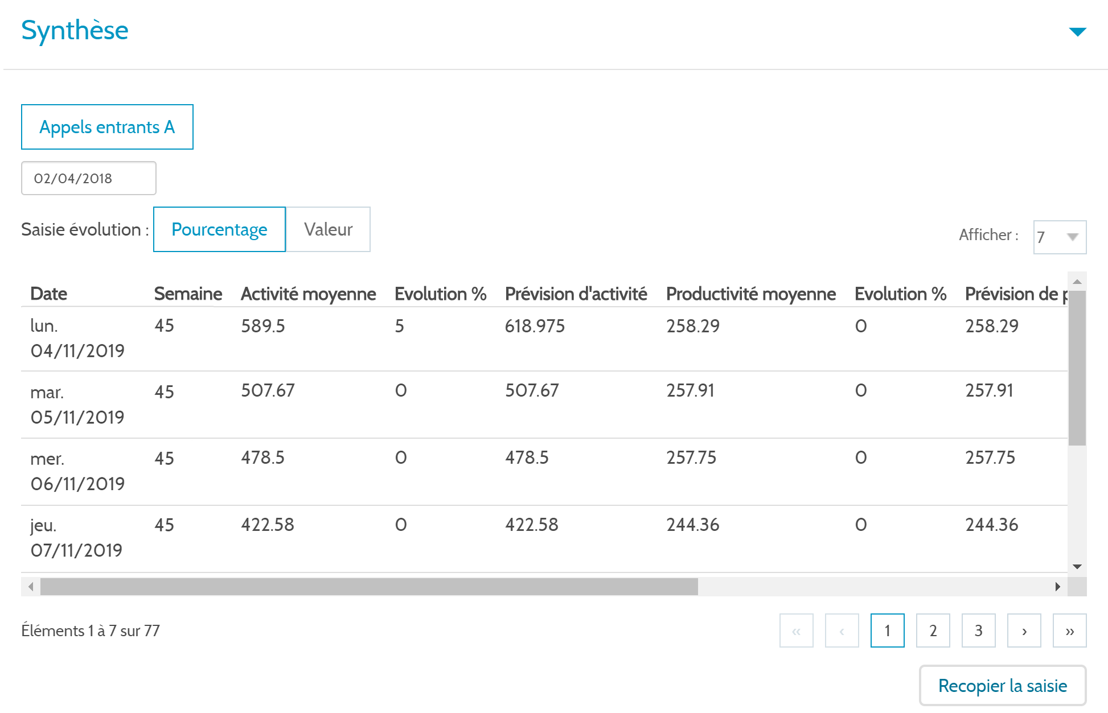
Task: Click the 02/04/2018 date field
Action: pos(89,178)
